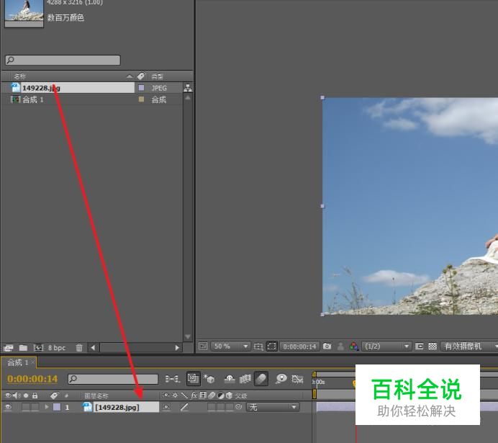Click the solo column header
498x443 pixels.
coord(26,395)
